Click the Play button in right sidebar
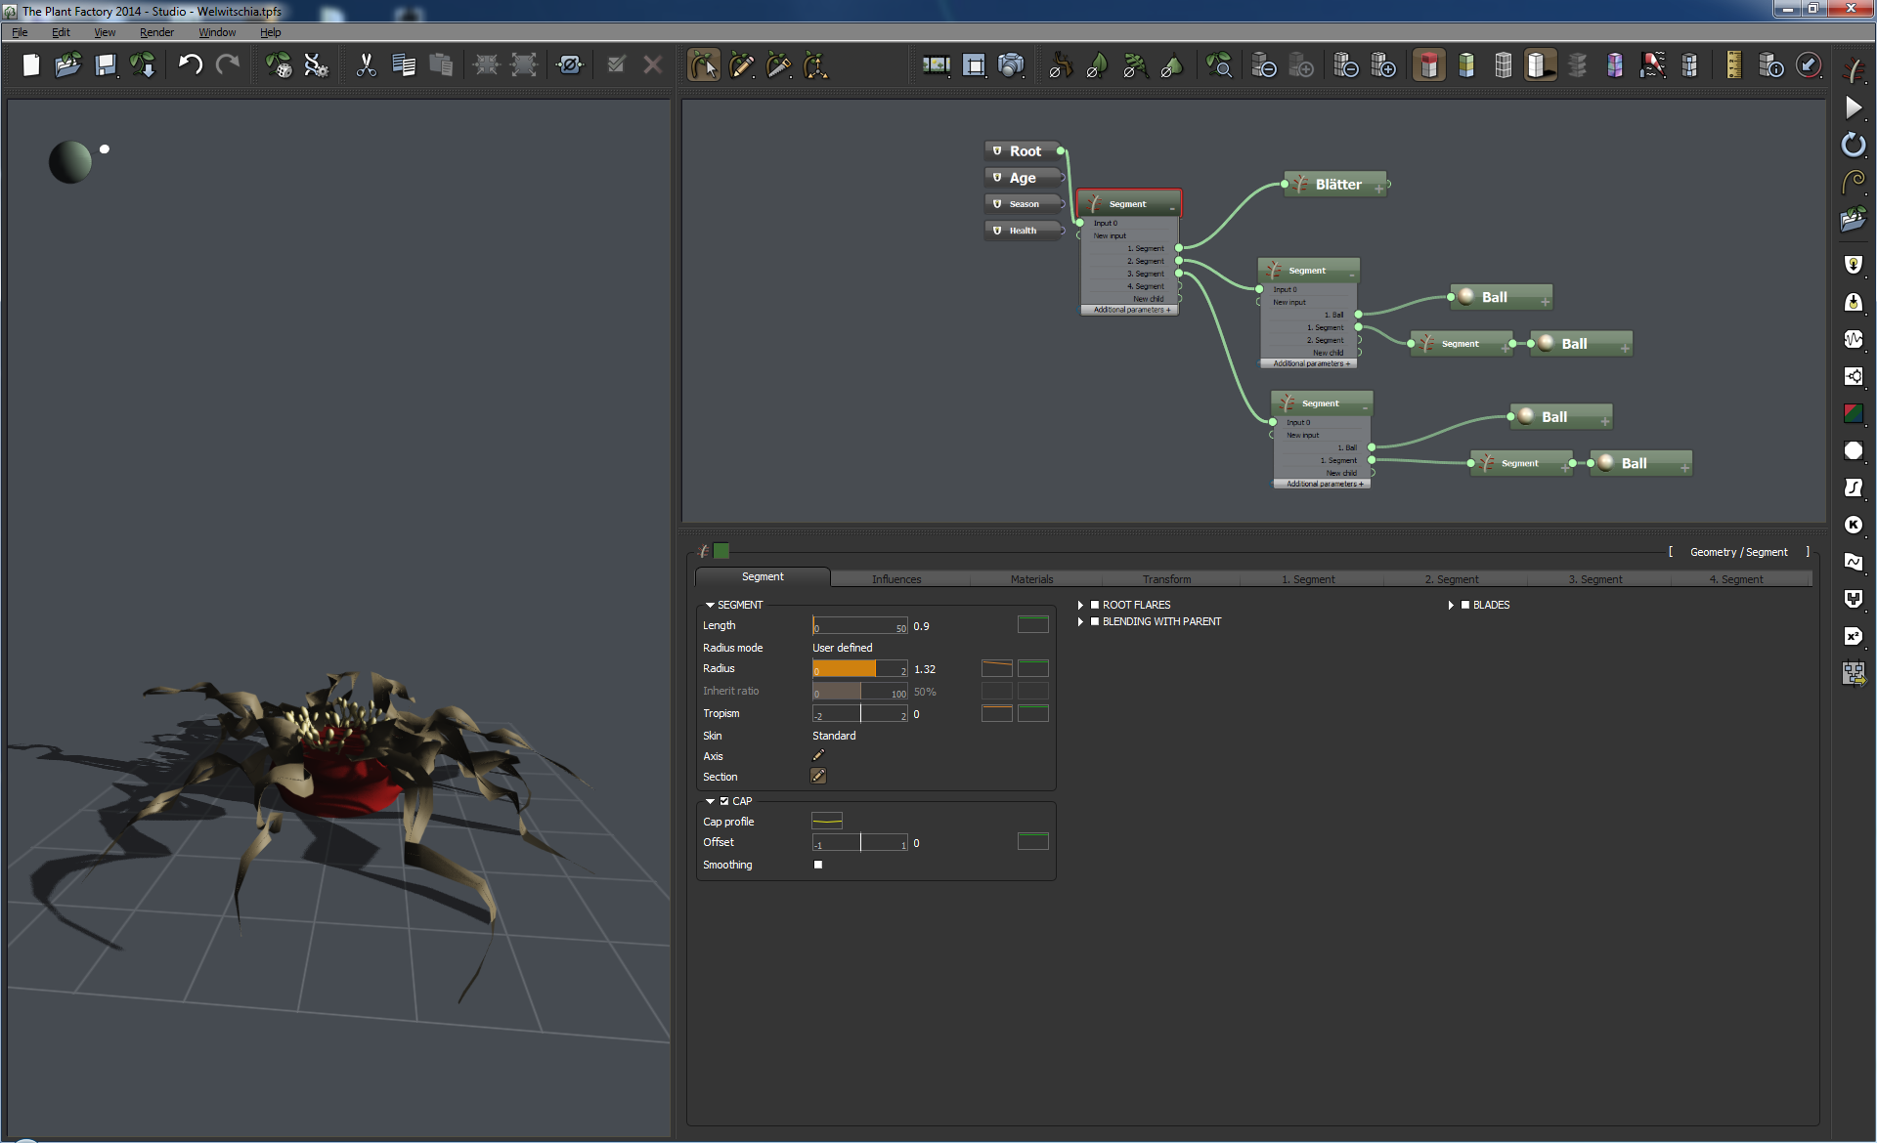The image size is (1877, 1143). pos(1853,107)
